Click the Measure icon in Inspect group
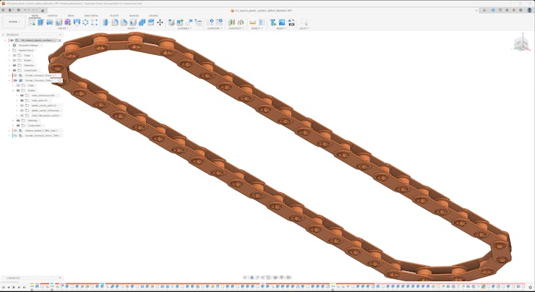 click(252, 22)
